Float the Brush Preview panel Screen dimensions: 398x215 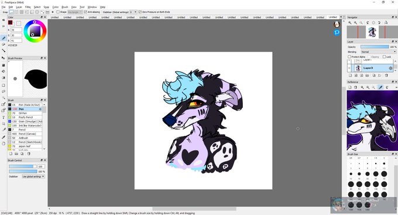(42, 58)
